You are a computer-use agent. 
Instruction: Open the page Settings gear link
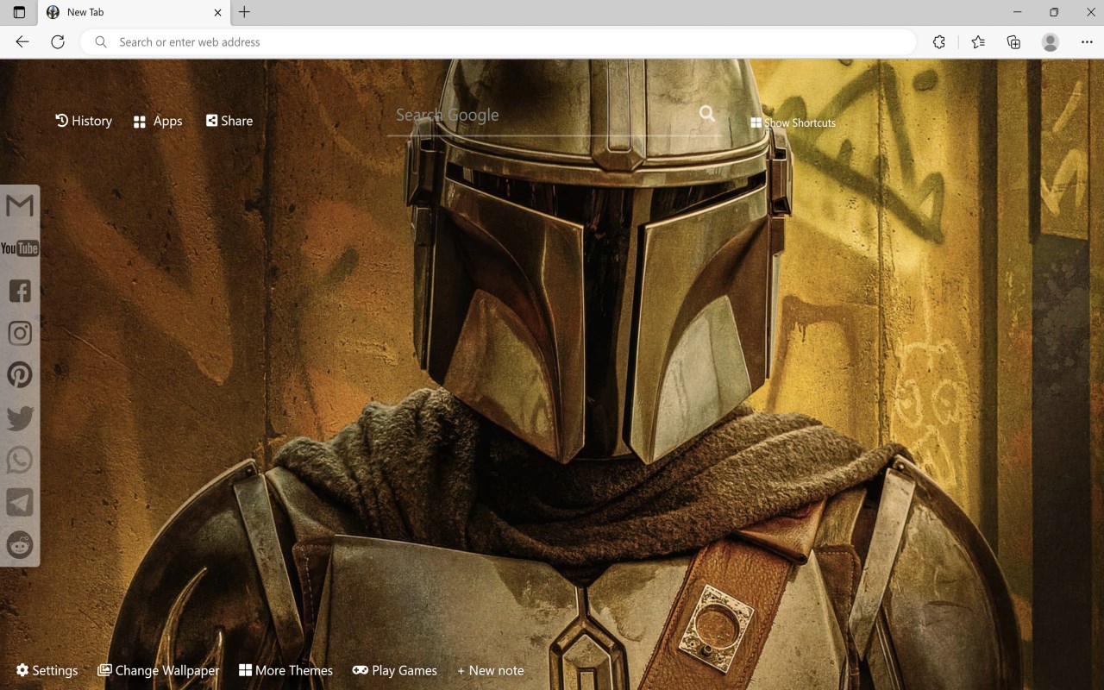coord(47,670)
